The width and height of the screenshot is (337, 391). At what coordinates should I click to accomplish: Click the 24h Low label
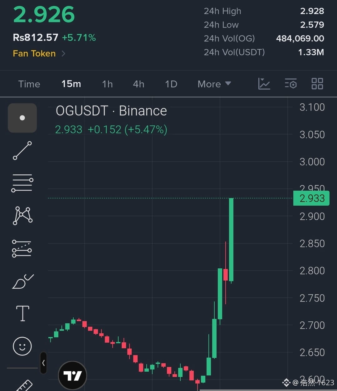click(221, 25)
